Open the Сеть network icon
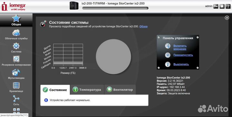The image size is (232, 117). [x=16, y=99]
